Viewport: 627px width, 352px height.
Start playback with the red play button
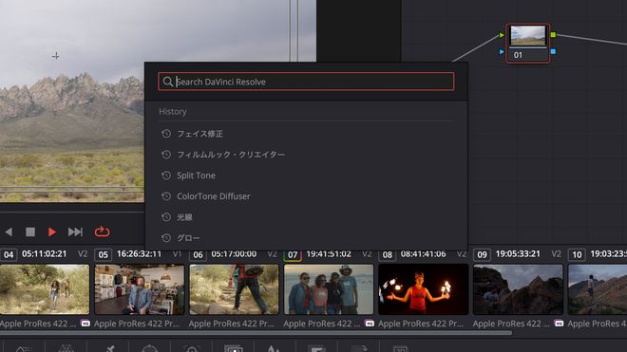pyautogui.click(x=52, y=232)
